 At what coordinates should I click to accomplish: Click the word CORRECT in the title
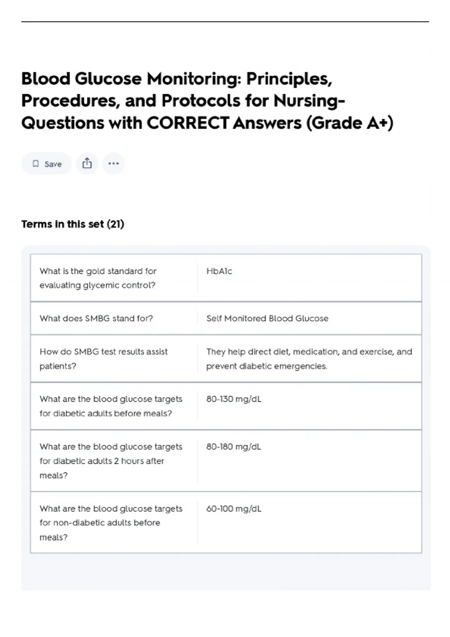188,123
